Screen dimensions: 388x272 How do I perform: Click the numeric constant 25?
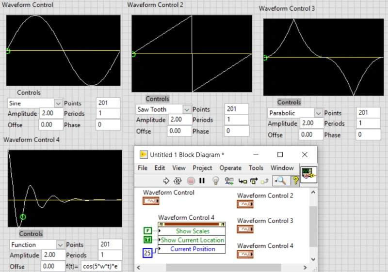[147, 253]
